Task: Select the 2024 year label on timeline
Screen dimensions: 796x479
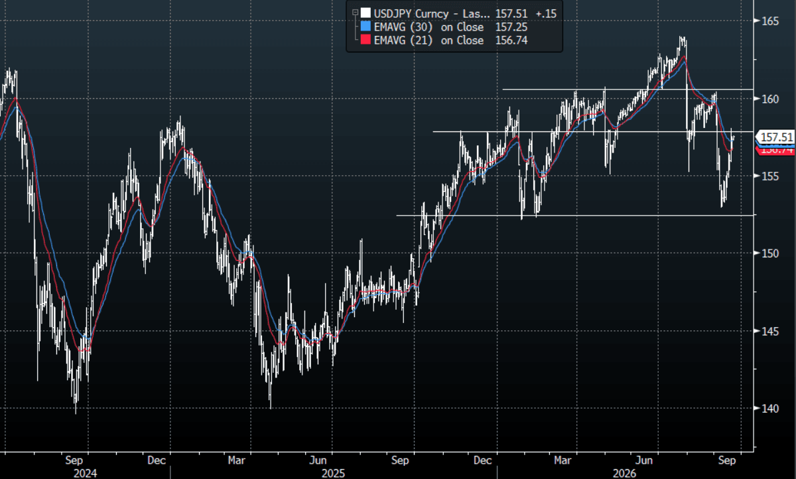Action: coord(85,473)
